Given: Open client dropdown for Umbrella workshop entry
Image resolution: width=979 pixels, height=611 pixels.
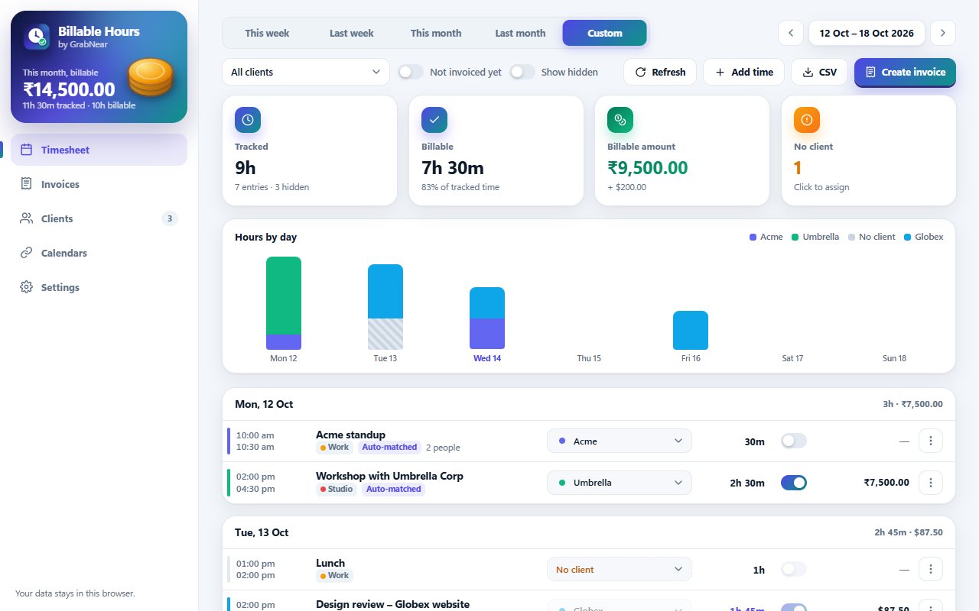Looking at the screenshot, I should tap(620, 483).
